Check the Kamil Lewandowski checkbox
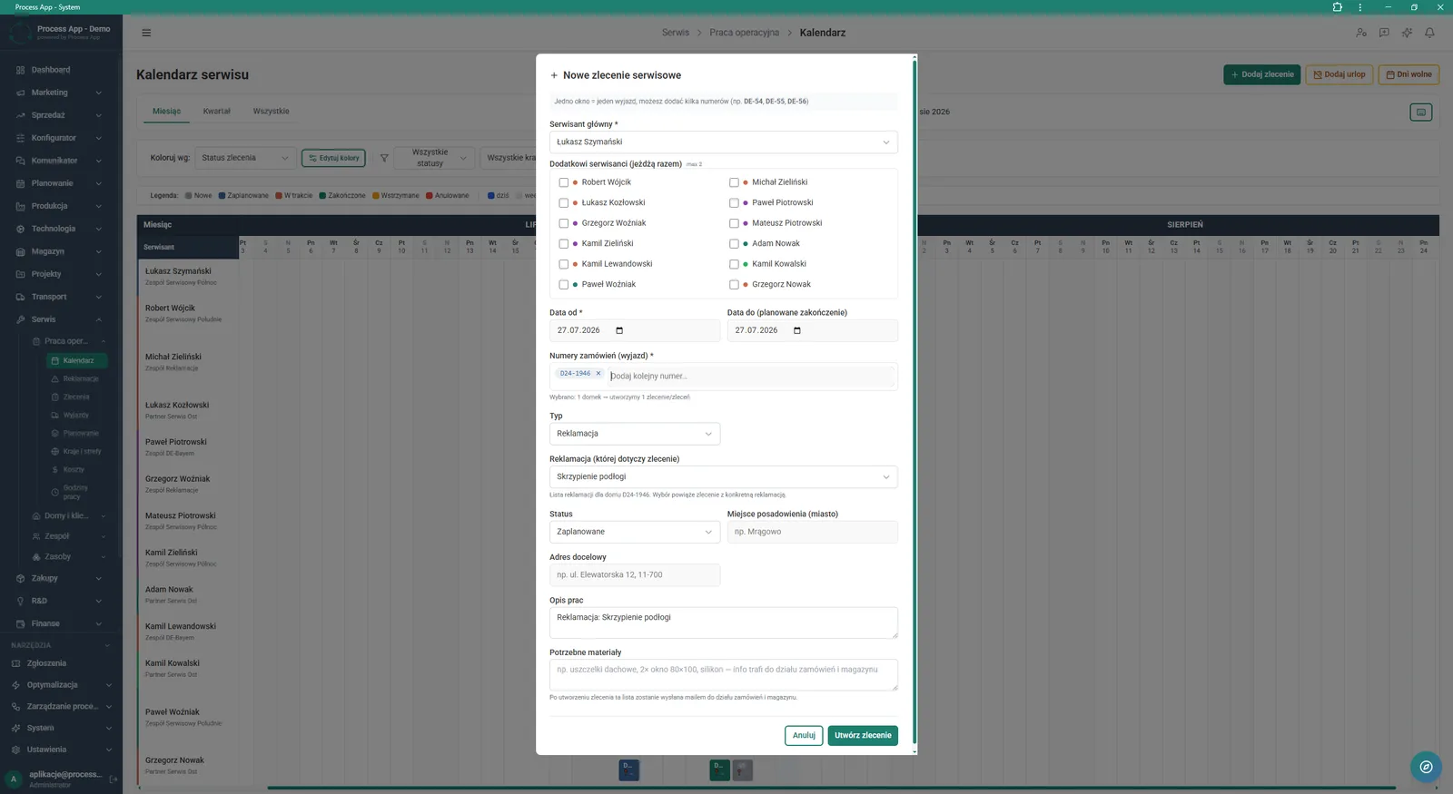This screenshot has height=794, width=1453. click(x=563, y=264)
